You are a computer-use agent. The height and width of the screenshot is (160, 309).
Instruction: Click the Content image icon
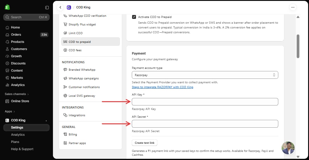pos(7,70)
